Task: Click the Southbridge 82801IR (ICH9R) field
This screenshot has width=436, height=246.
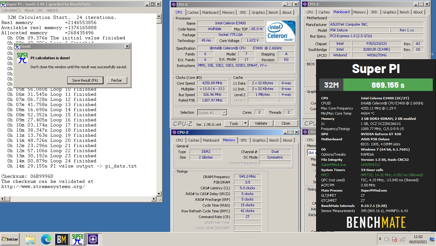Action: (x=376, y=49)
